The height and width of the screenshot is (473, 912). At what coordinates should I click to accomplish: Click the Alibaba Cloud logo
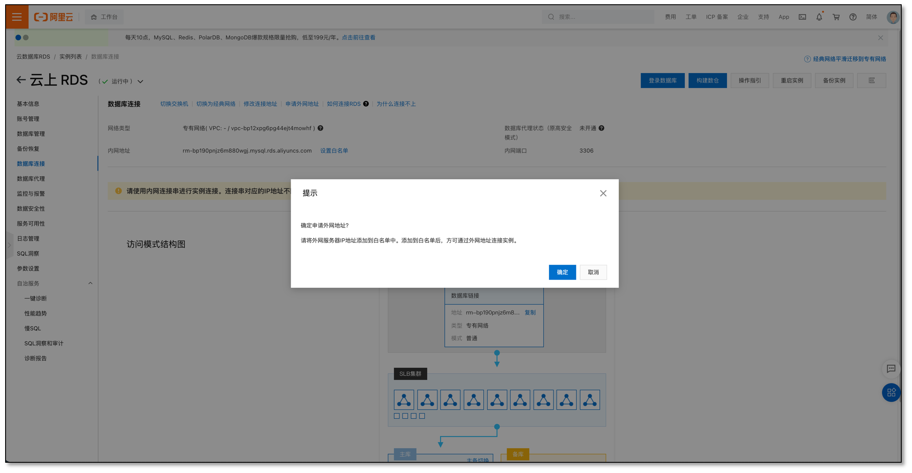(53, 17)
